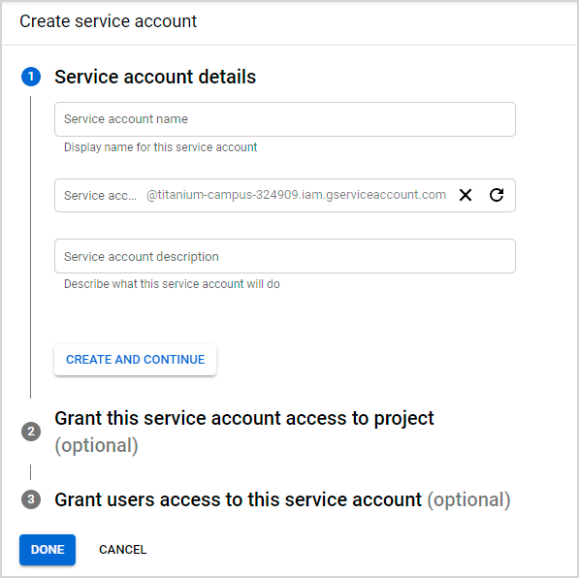Viewport: 579px width, 578px height.
Task: Click the text 'Describe what this service account will do'
Action: coord(172,283)
